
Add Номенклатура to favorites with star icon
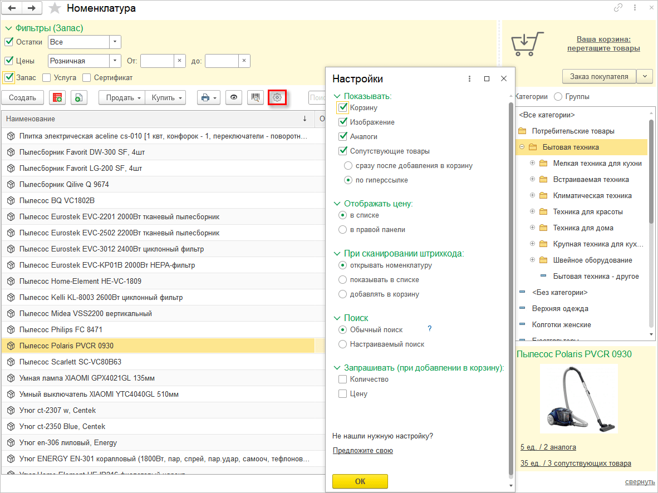point(55,8)
